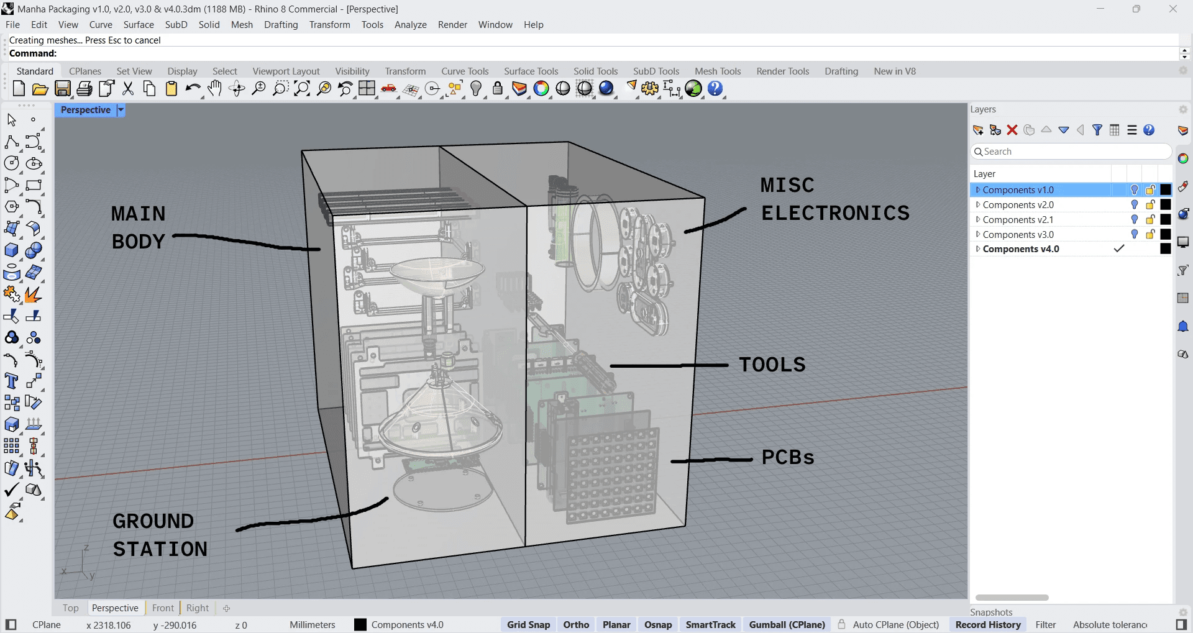The image size is (1193, 633).
Task: Toggle lock on Components v3.0 layer
Action: click(1150, 235)
